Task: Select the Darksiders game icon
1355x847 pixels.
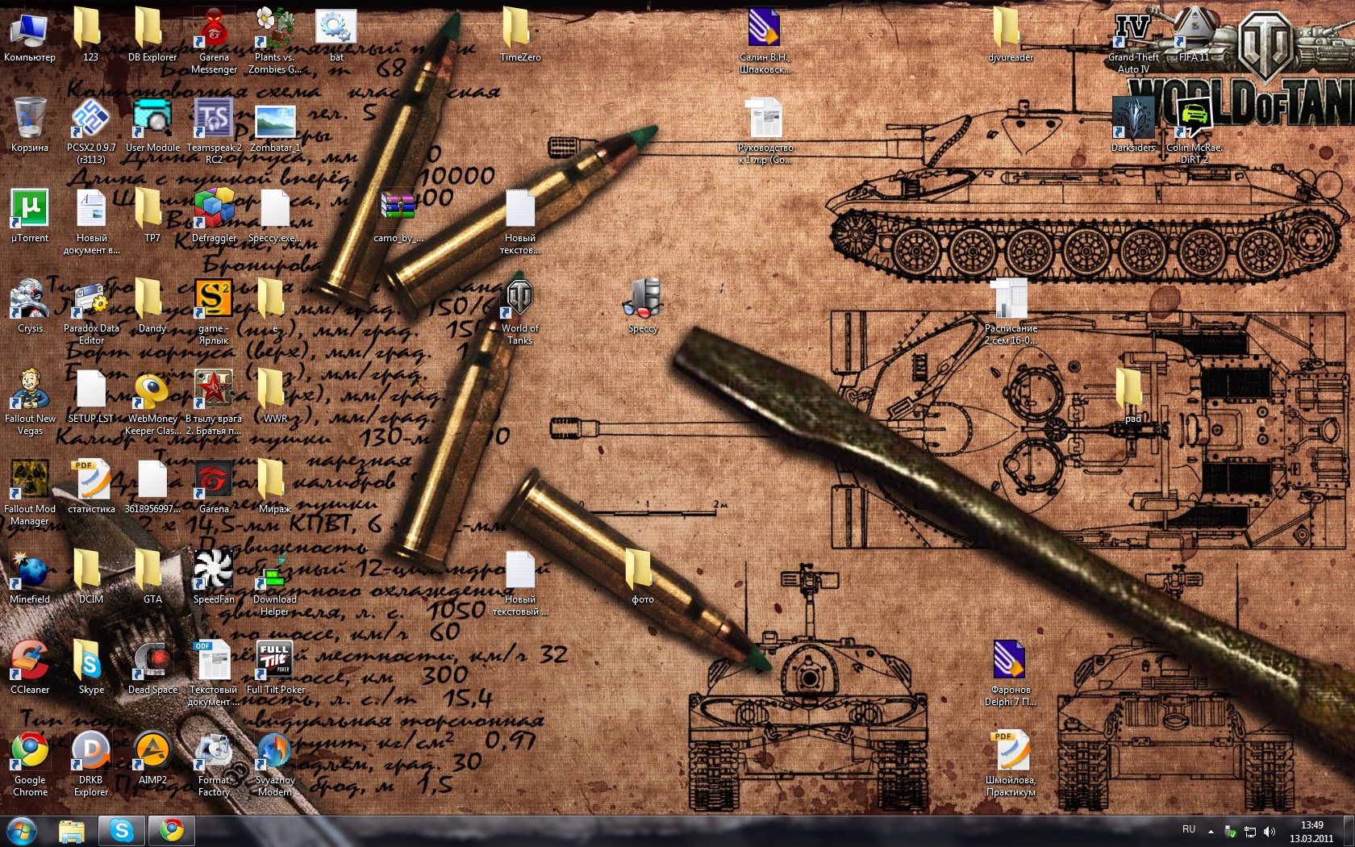Action: coord(1133,119)
